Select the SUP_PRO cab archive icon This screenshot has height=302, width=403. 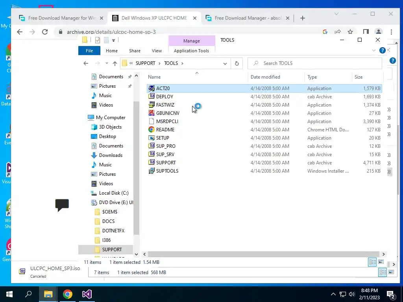coord(152,146)
